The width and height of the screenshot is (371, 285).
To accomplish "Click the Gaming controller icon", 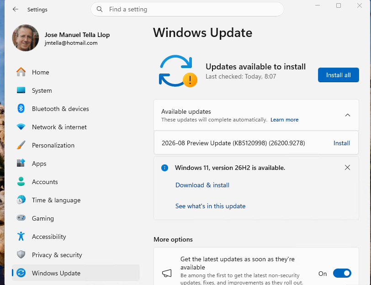I will tap(21, 218).
